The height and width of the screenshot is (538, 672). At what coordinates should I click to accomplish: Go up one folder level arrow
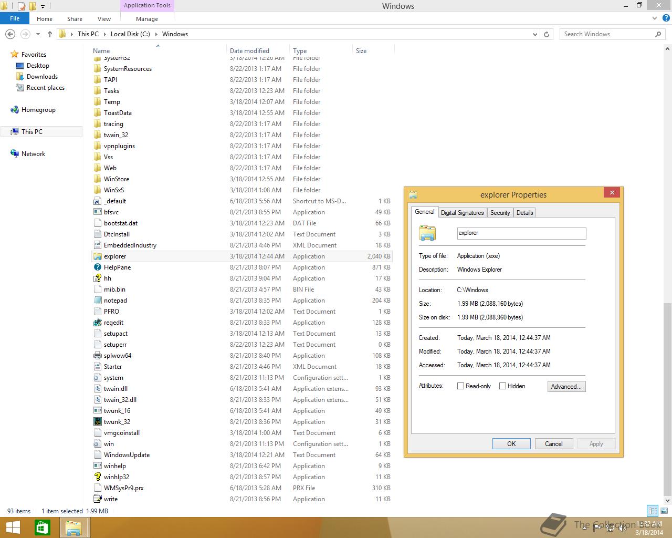(x=50, y=34)
